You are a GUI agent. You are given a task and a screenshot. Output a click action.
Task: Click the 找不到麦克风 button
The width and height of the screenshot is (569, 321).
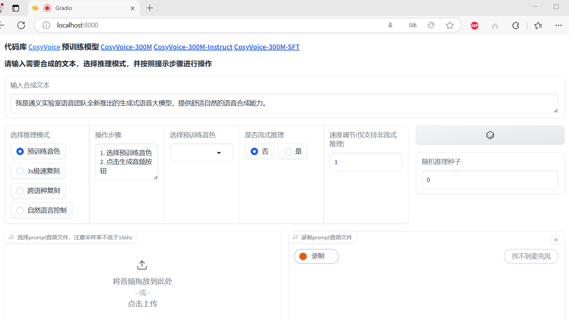(x=531, y=256)
